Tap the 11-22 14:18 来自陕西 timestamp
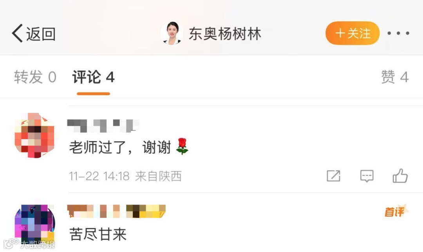This screenshot has height=252, width=423. pos(125,176)
